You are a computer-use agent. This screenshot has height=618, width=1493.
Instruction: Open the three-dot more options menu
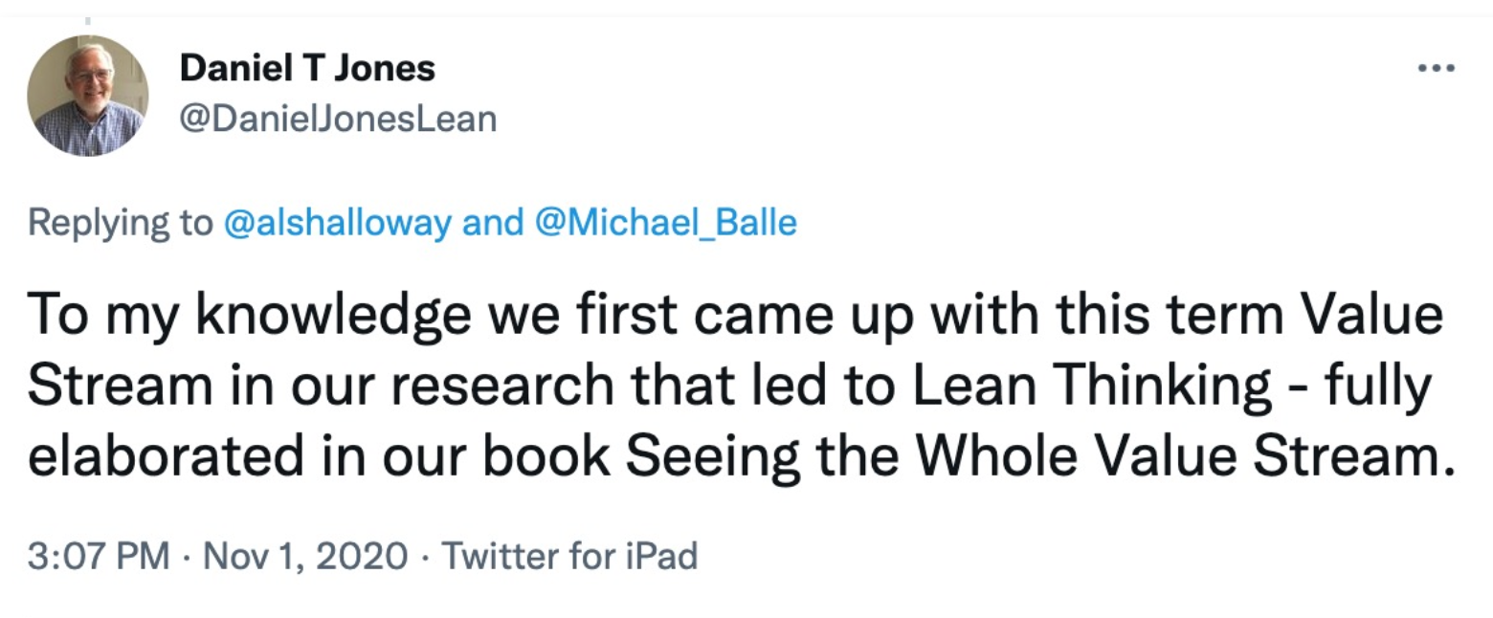(1437, 69)
